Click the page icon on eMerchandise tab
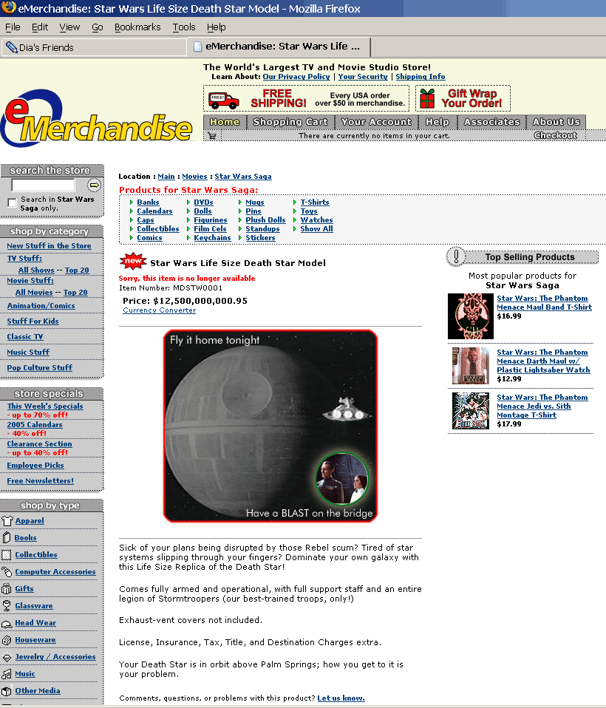The height and width of the screenshot is (708, 606). (x=197, y=47)
